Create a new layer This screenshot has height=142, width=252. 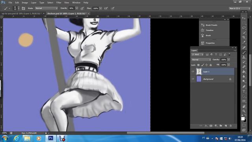pyautogui.click(x=226, y=126)
